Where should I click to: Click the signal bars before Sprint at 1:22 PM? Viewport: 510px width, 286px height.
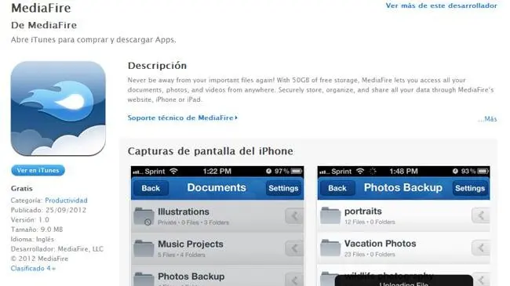[x=138, y=172]
